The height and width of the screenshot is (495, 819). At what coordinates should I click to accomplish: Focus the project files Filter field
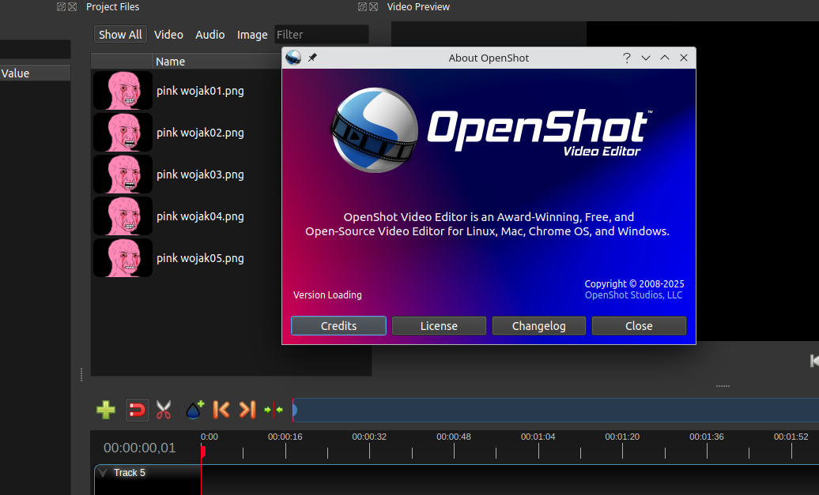pos(321,35)
